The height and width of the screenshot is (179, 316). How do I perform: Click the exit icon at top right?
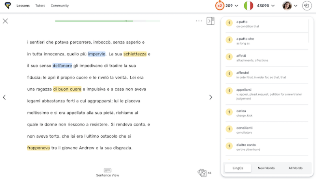tap(307, 6)
